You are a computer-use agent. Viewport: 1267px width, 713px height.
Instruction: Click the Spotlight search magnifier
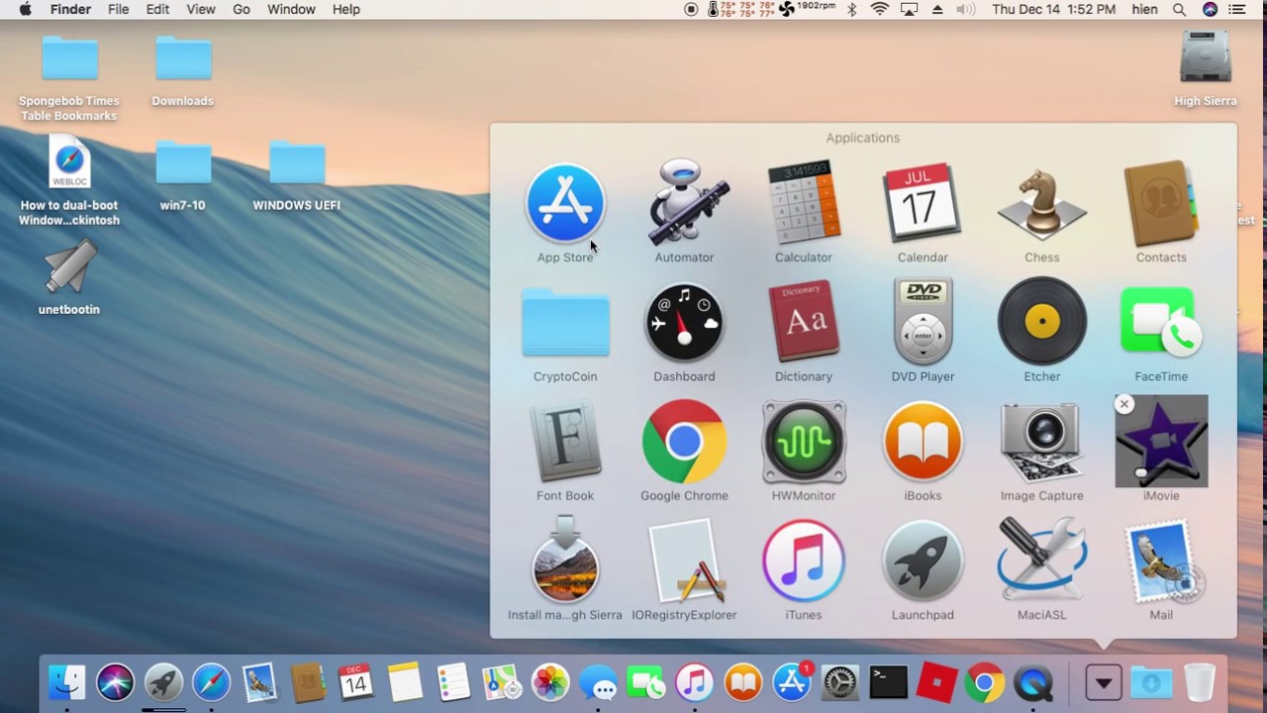[x=1179, y=9]
